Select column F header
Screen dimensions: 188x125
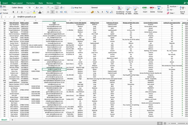[54, 20]
